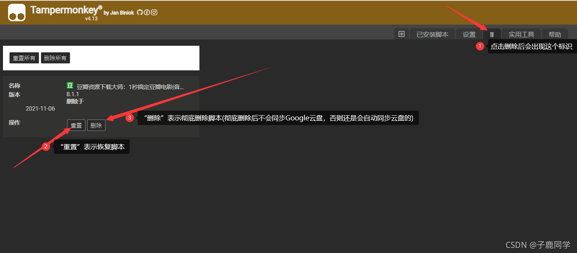
Task: Open the 设置 tab
Action: [469, 34]
